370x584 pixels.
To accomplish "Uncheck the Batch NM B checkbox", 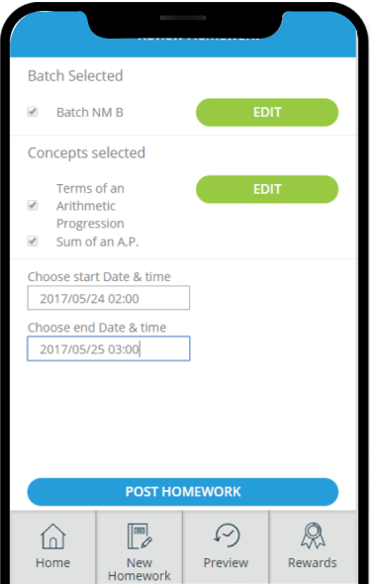I will (x=33, y=112).
